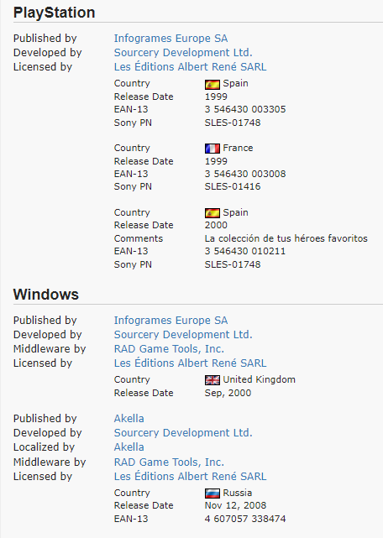Open Infogrames Europe SA link under PlayStation
This screenshot has height=538, width=383.
171,38
